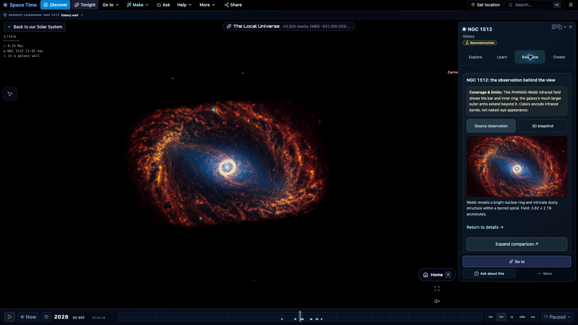The height and width of the screenshot is (325, 578).
Task: Add a comment on NGC 1512 panel
Action: point(554,27)
